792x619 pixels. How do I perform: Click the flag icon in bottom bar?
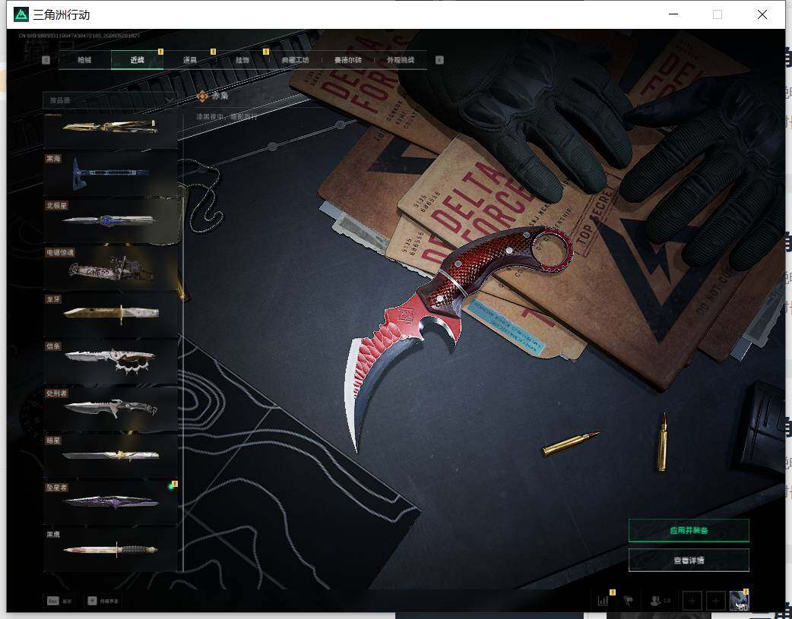(629, 601)
